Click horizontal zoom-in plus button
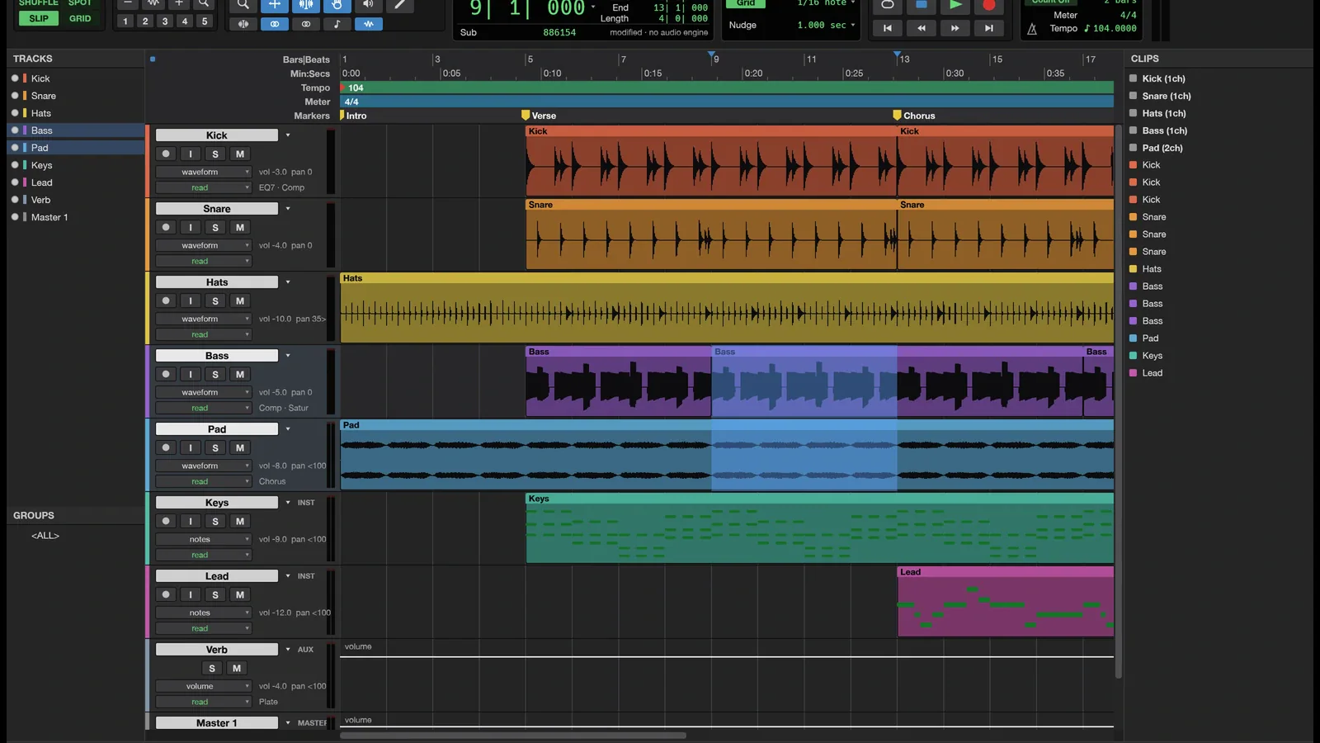The height and width of the screenshot is (743, 1320). coord(179,3)
